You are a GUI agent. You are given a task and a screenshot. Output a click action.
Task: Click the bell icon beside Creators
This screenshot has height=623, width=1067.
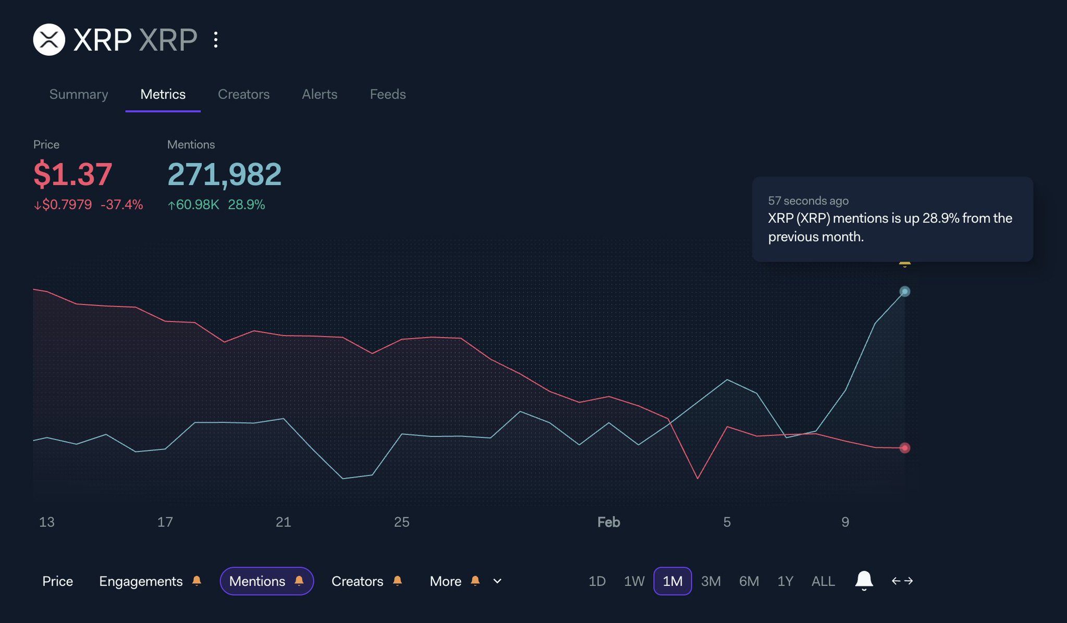click(x=397, y=581)
